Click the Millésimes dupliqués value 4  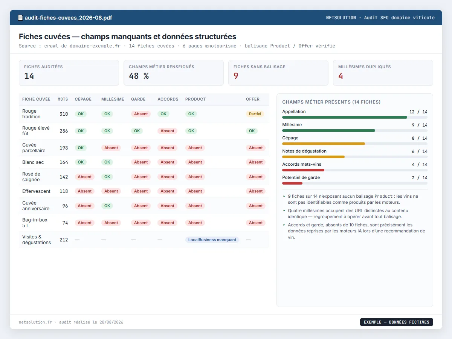click(341, 76)
